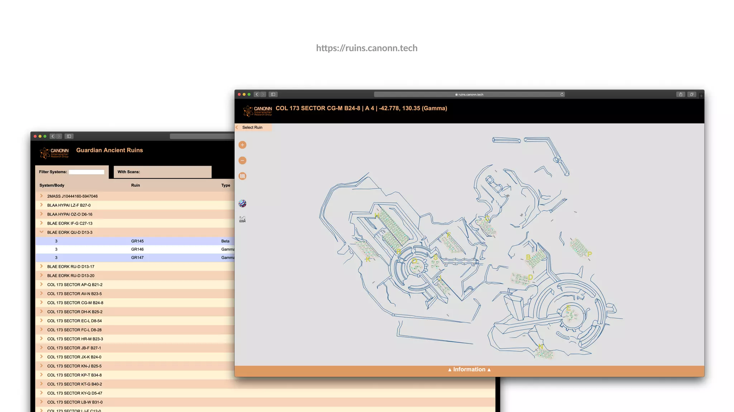The height and width of the screenshot is (412, 734).
Task: Go back with Select Ruin button
Action: click(x=252, y=127)
